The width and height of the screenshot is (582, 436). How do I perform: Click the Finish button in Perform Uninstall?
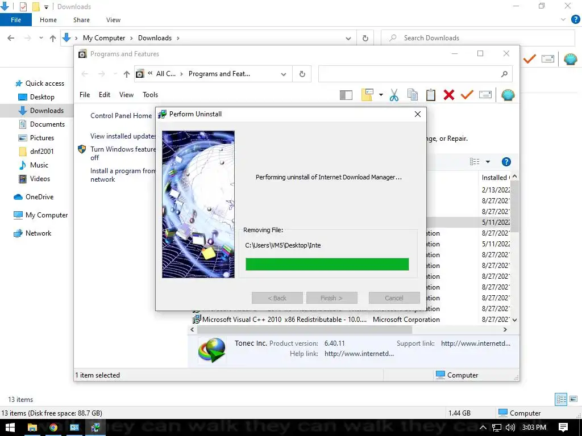coord(332,297)
